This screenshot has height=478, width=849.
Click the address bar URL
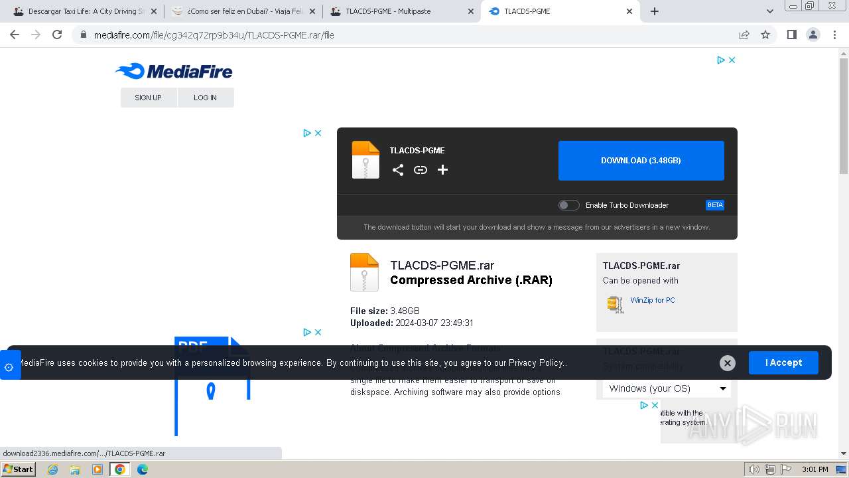point(214,35)
